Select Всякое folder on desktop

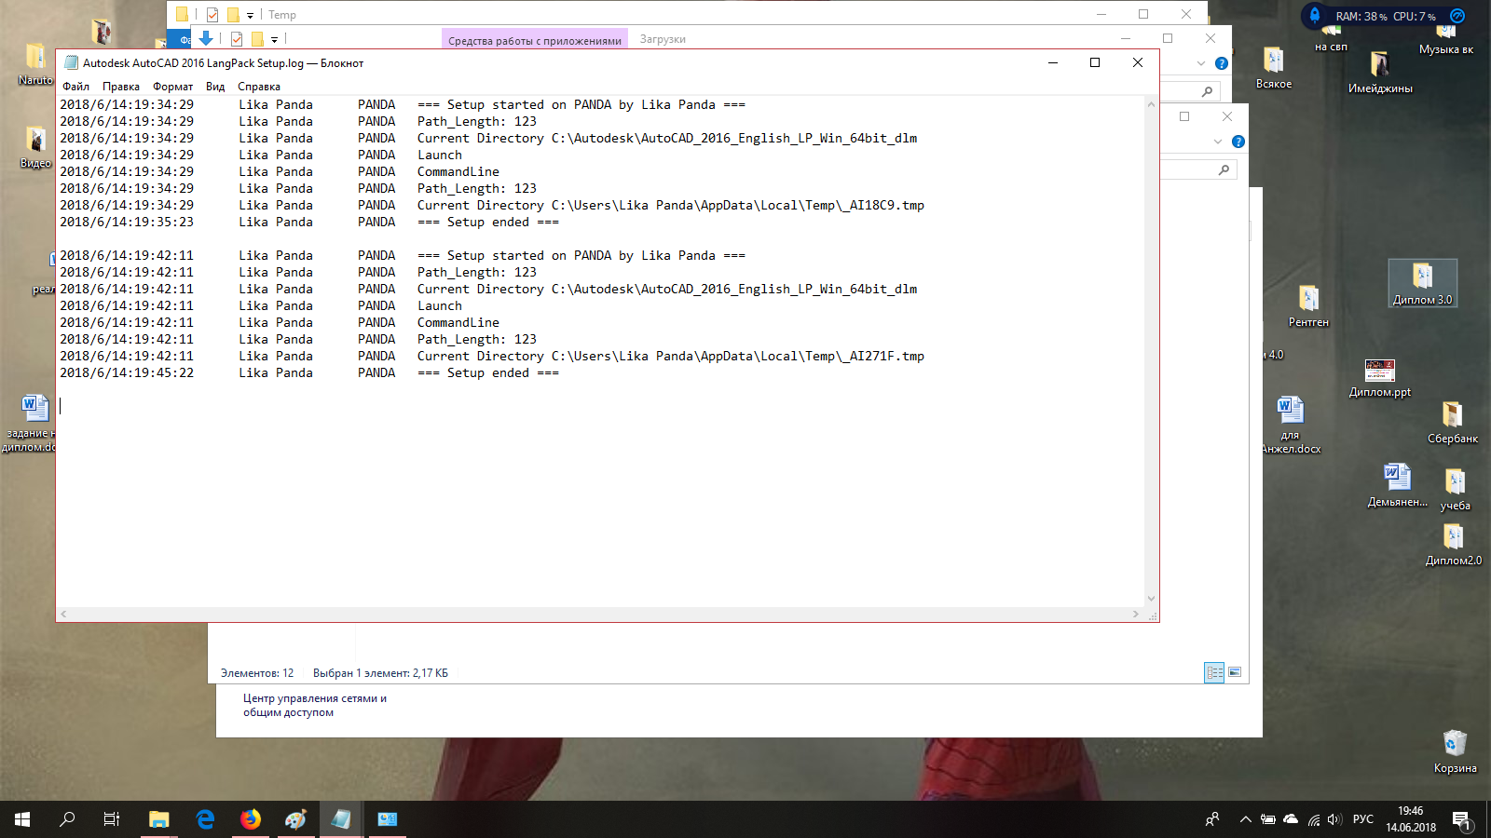click(1274, 68)
